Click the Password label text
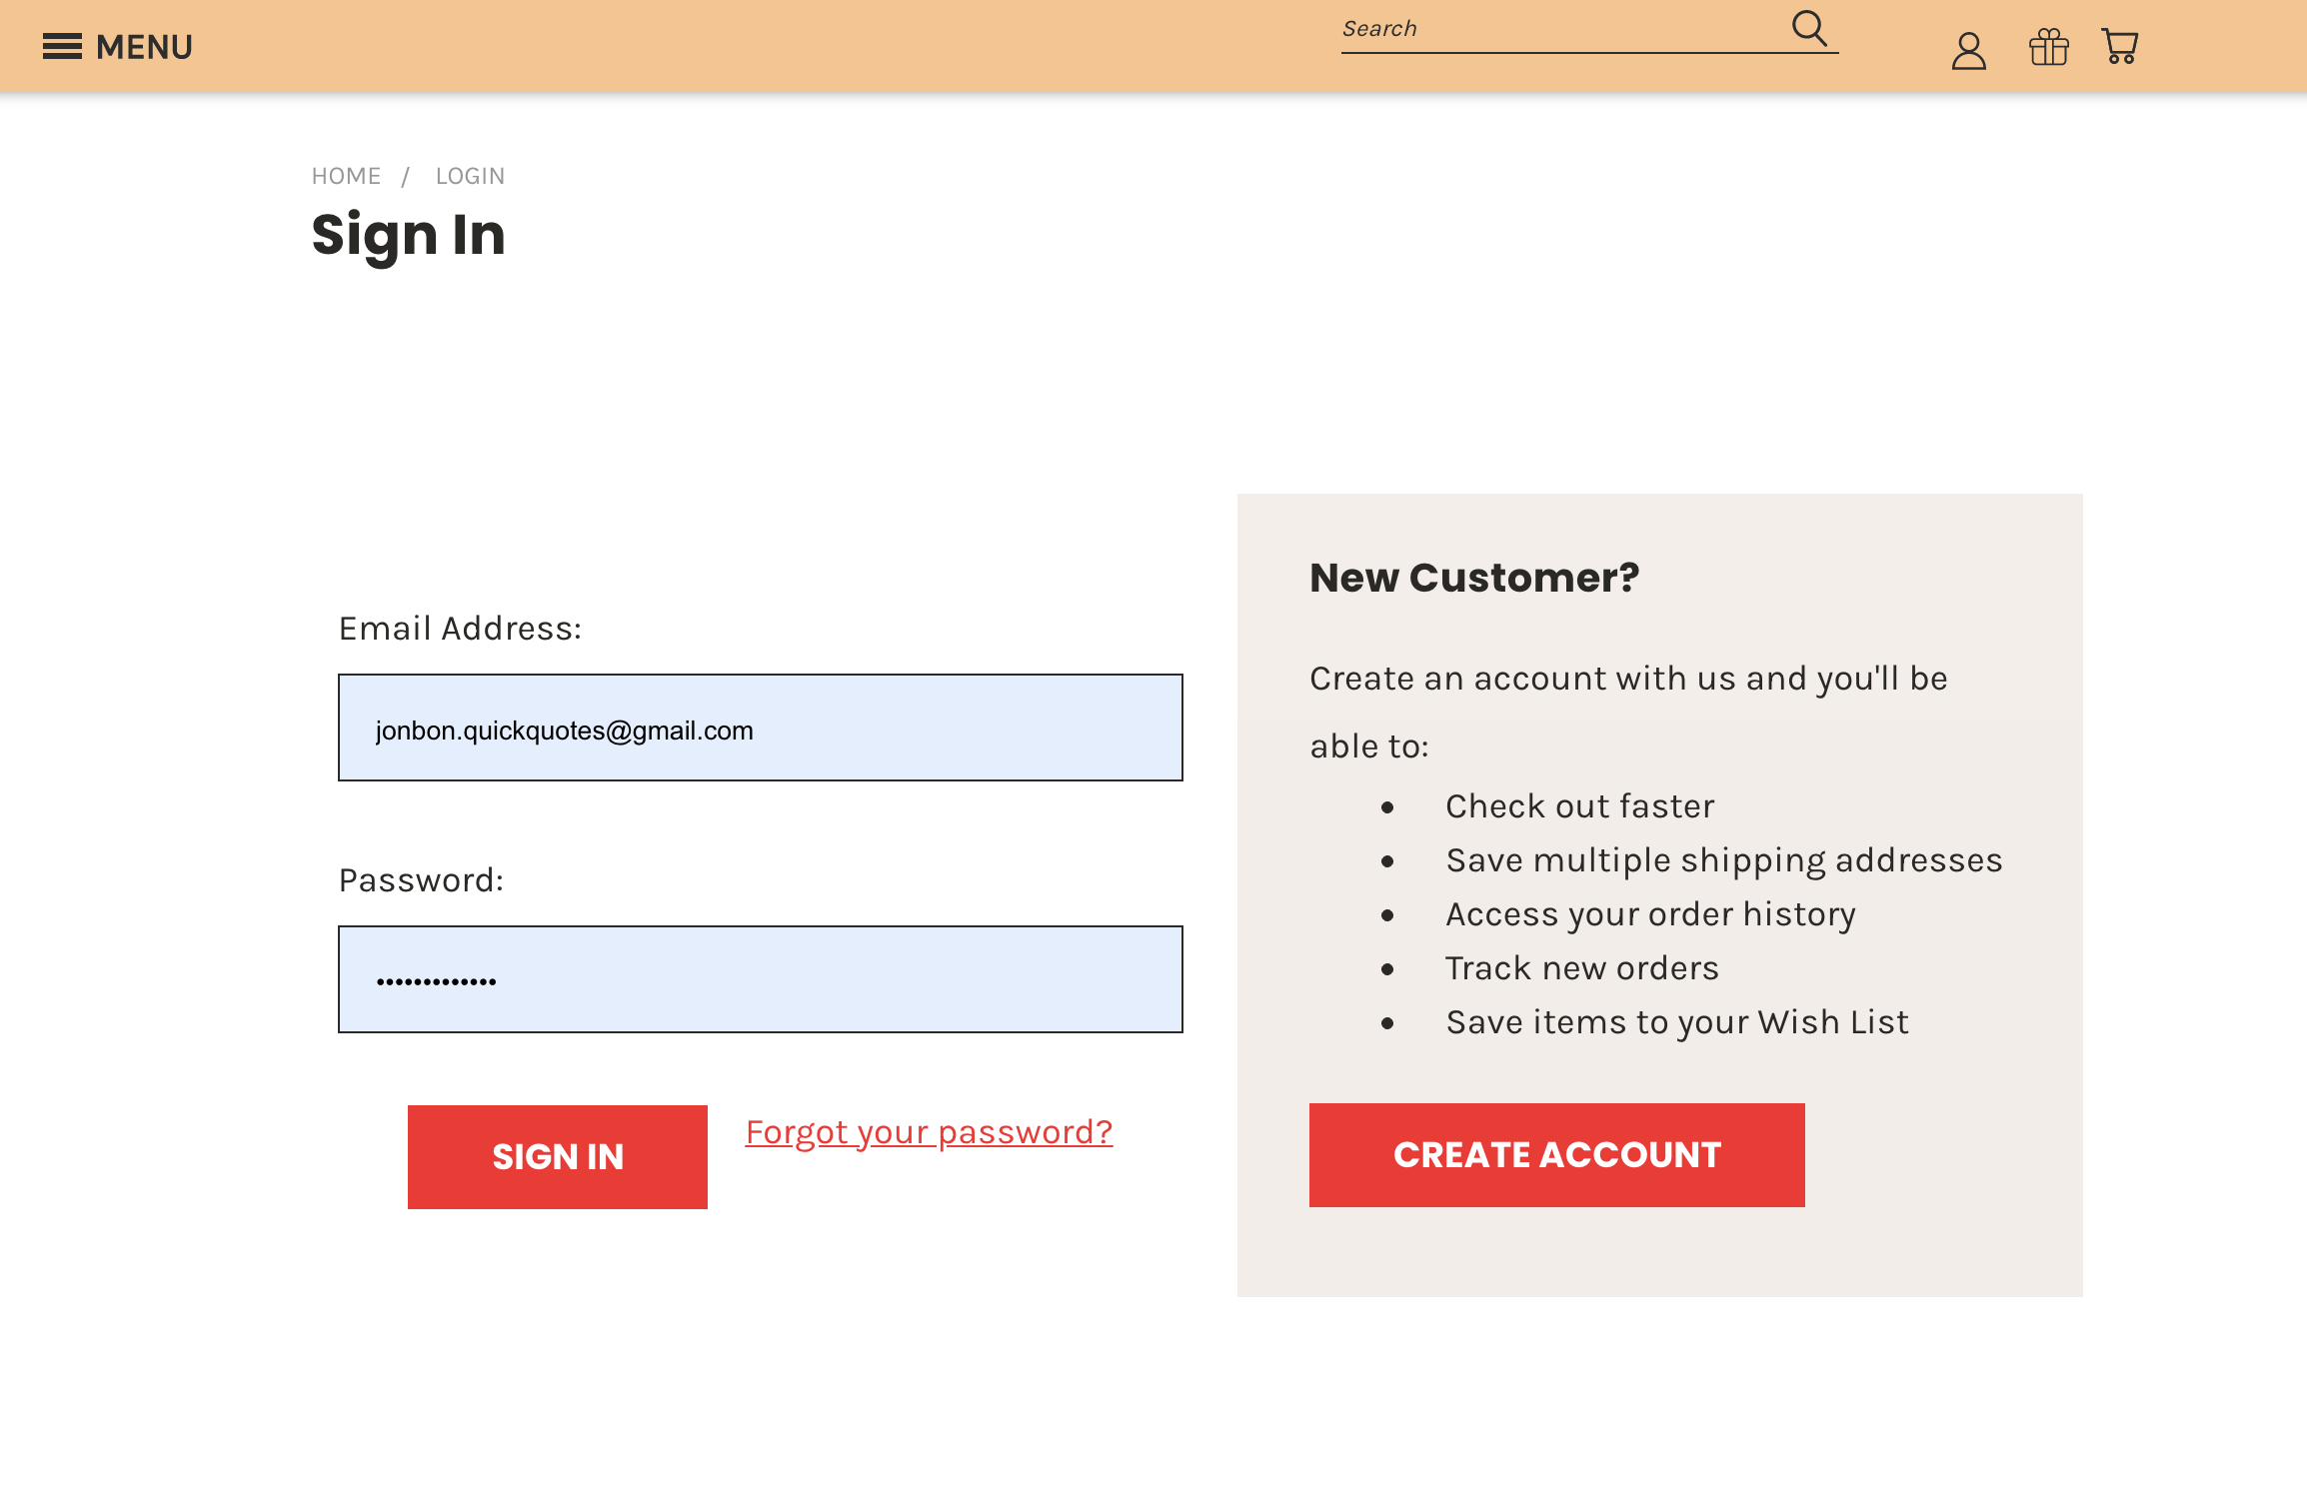Viewport: 2307px width, 1495px height. pos(421,880)
